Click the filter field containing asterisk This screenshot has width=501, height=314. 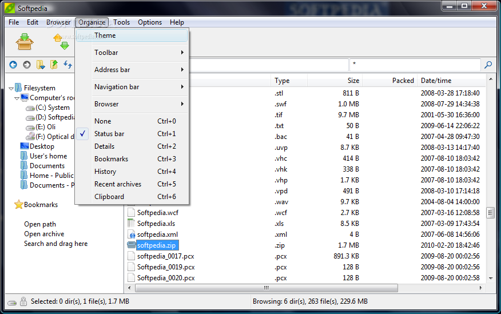[415, 65]
